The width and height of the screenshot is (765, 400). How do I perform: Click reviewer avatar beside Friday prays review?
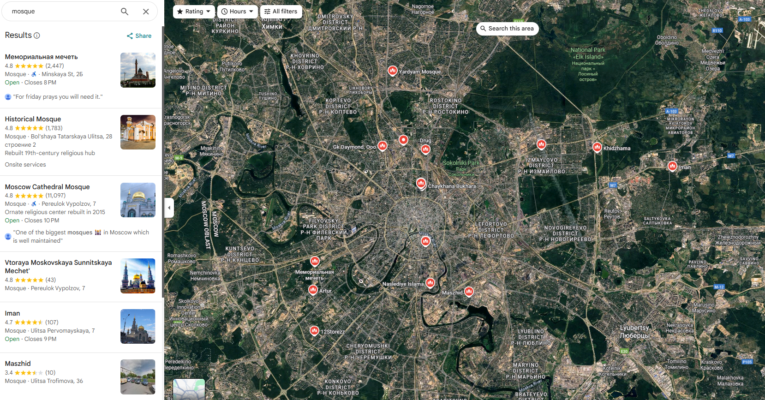[x=8, y=97]
